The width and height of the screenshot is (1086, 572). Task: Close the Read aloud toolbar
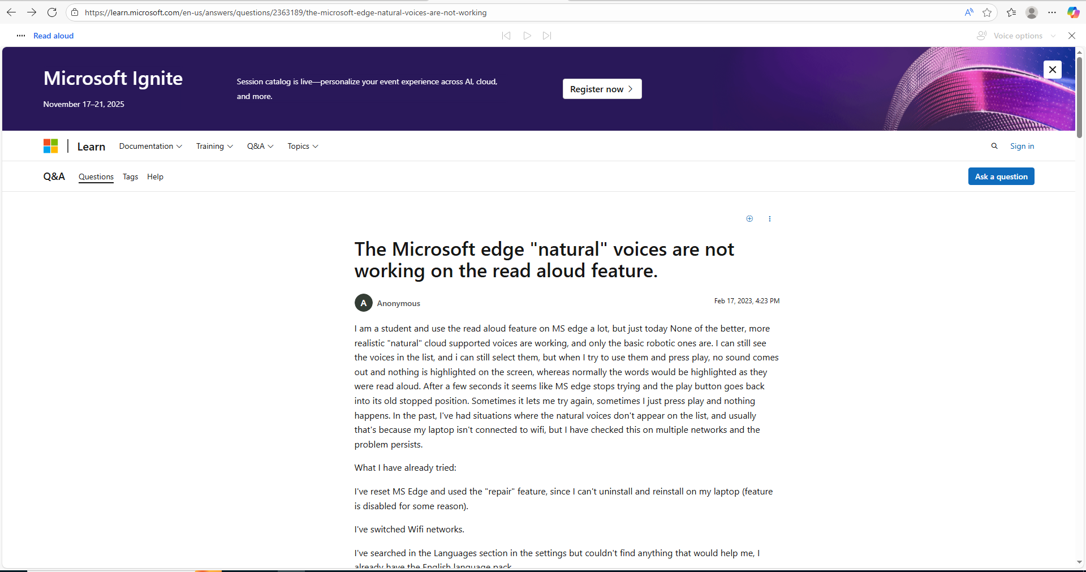1072,36
